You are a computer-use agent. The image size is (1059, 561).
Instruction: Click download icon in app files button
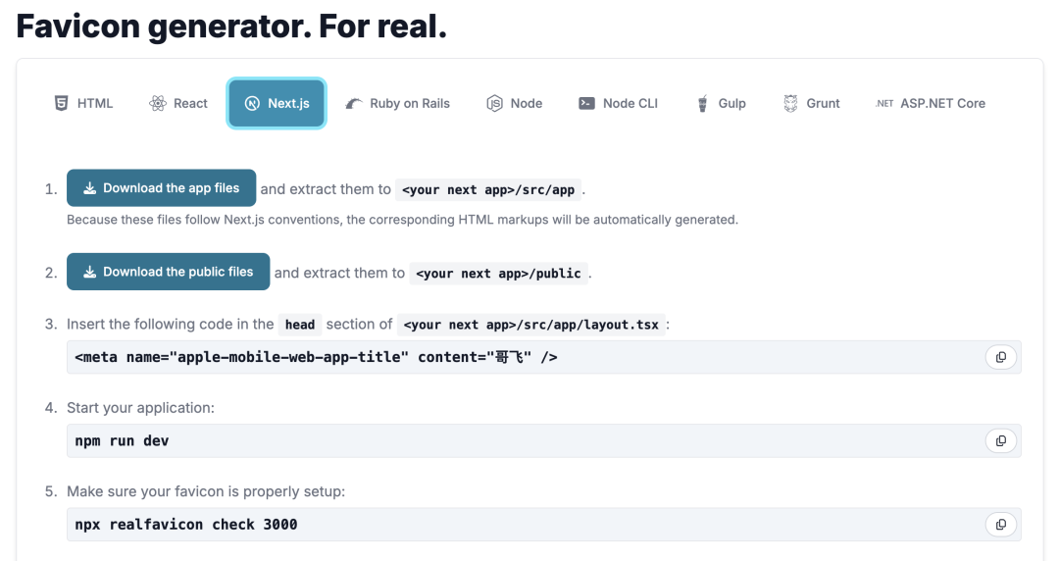(89, 188)
